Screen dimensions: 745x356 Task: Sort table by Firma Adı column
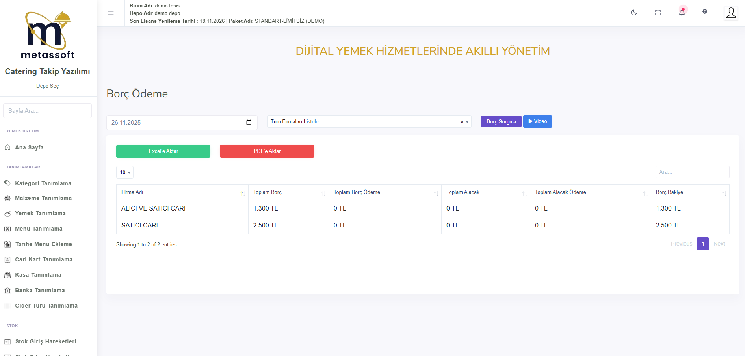tap(182, 192)
